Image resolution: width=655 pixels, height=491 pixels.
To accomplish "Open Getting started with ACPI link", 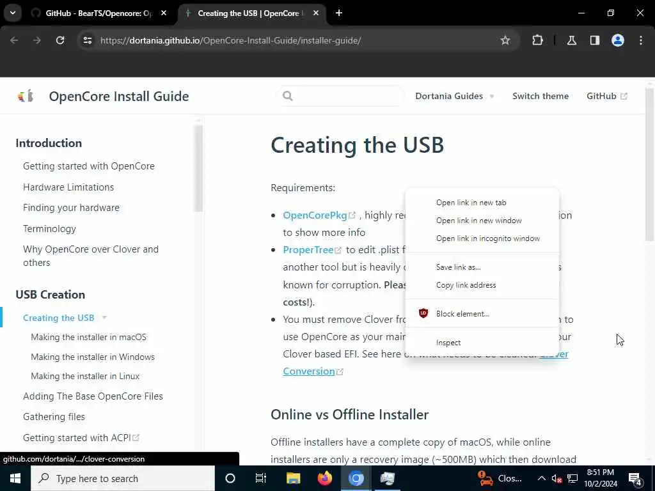I will click(x=81, y=437).
